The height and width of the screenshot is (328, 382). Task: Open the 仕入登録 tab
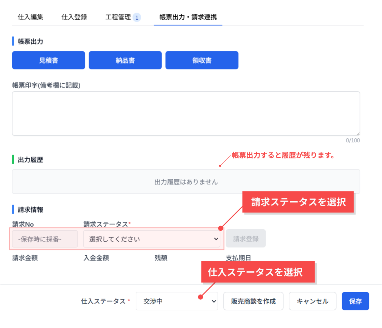coord(74,17)
